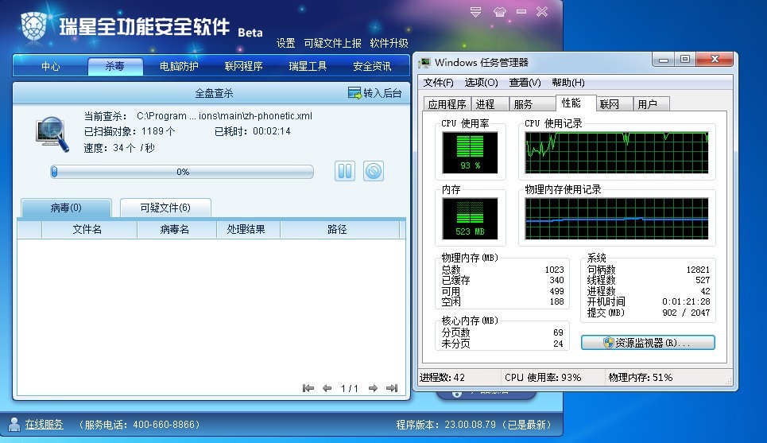Open 查看(V) menu in Task Manager
The width and height of the screenshot is (767, 443).
(525, 83)
